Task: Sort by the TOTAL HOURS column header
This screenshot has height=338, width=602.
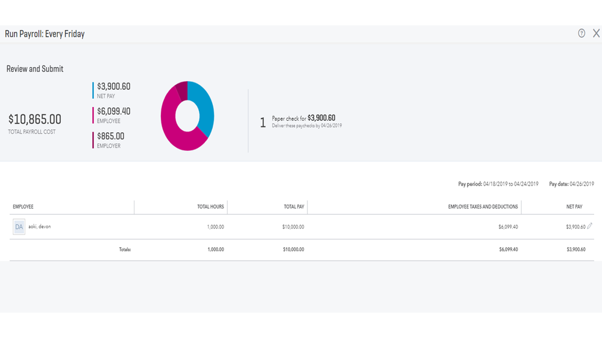Action: (210, 207)
